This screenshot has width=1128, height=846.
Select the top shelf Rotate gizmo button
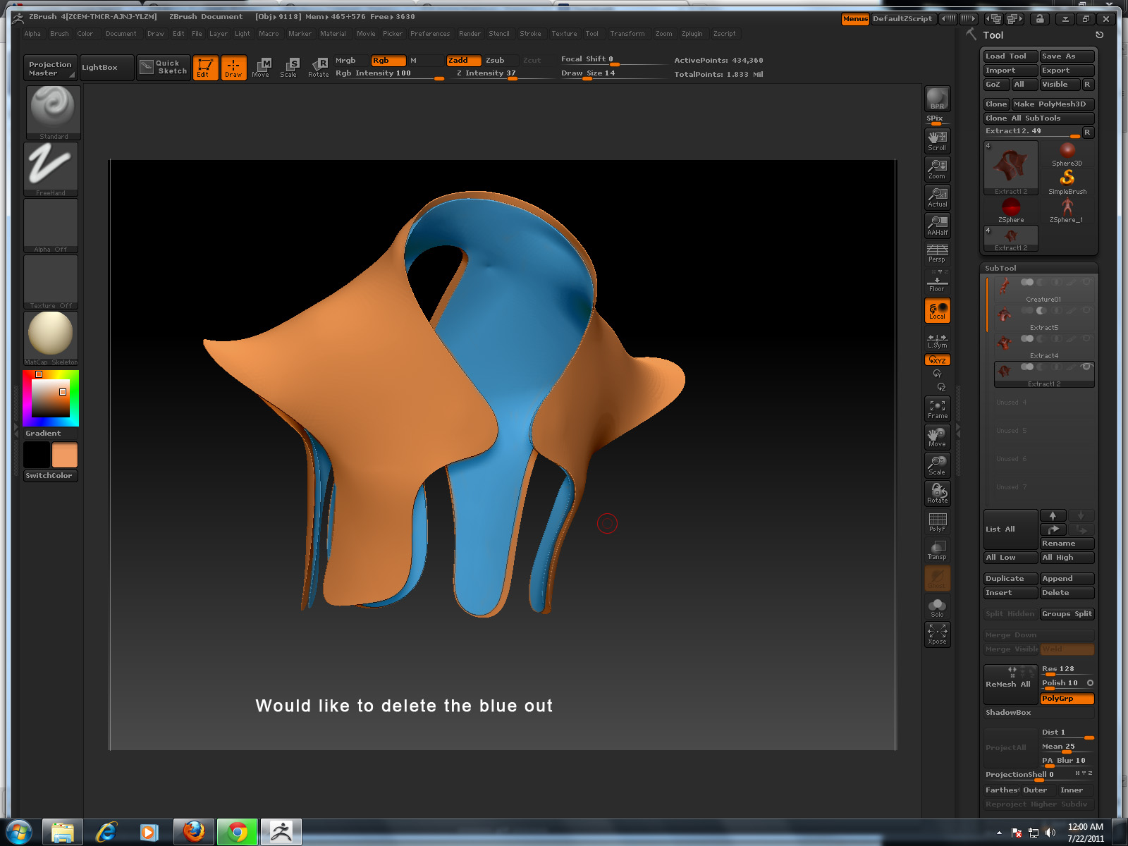[318, 68]
